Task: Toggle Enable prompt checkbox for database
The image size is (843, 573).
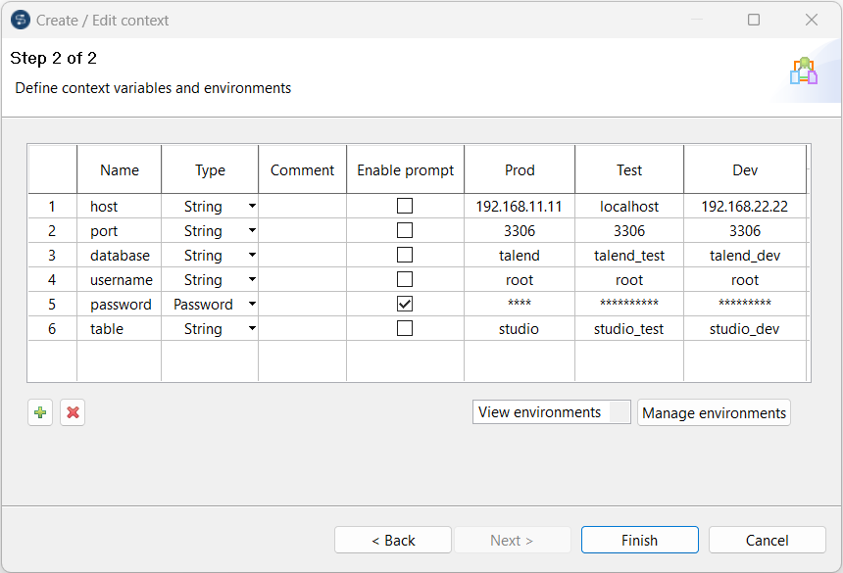Action: [x=405, y=256]
